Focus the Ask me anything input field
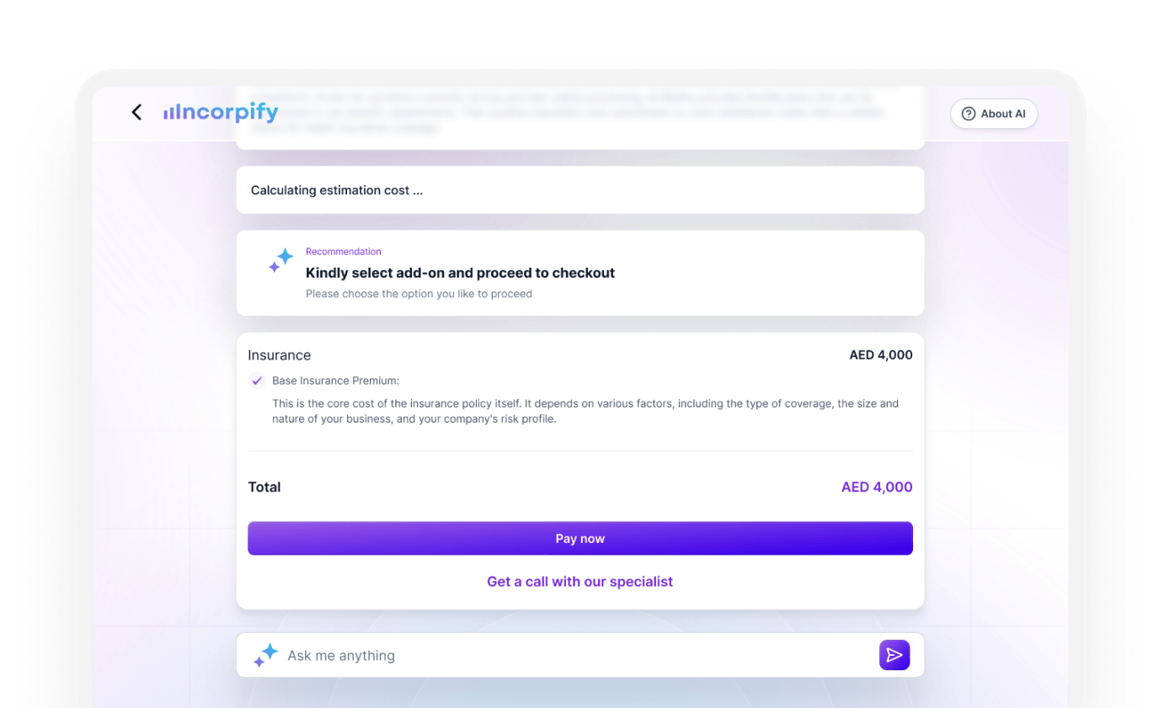Image resolution: width=1159 pixels, height=708 pixels. (x=573, y=655)
